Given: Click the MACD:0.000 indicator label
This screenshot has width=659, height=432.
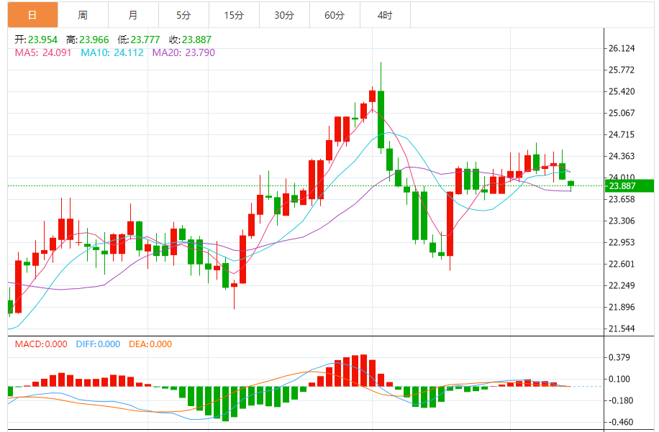Looking at the screenshot, I should coord(41,344).
